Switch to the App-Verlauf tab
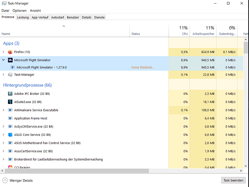Image resolution: width=249 pixels, height=187 pixels. tap(40, 17)
